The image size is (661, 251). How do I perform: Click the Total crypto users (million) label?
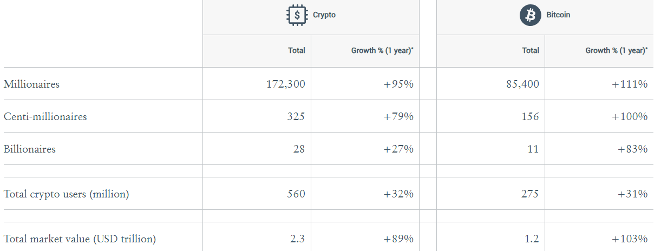click(x=66, y=194)
